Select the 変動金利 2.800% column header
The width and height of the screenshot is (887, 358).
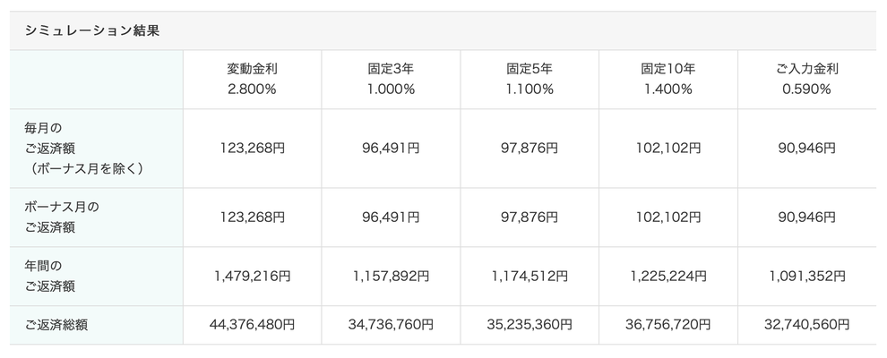[x=253, y=79]
